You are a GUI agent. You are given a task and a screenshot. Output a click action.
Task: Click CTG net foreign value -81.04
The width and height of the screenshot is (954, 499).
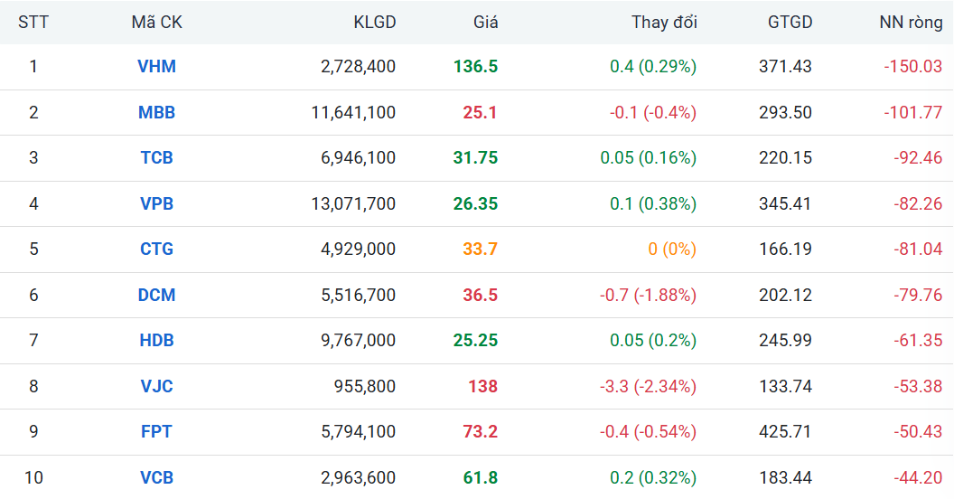918,249
